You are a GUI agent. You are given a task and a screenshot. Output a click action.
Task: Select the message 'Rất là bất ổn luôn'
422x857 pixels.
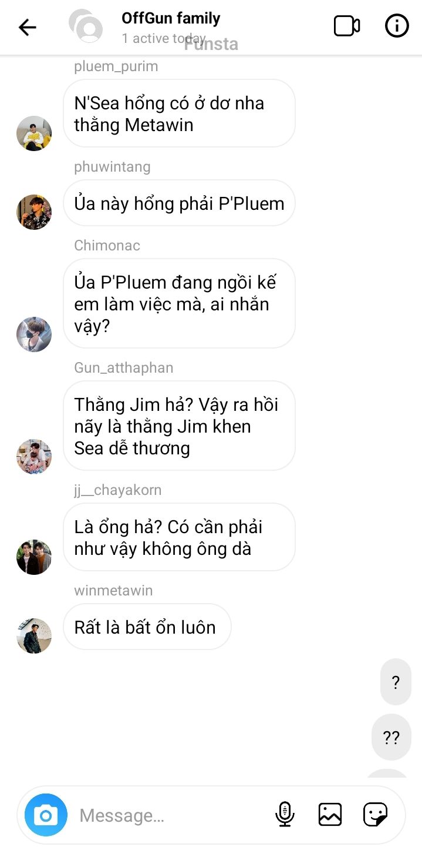click(x=147, y=627)
